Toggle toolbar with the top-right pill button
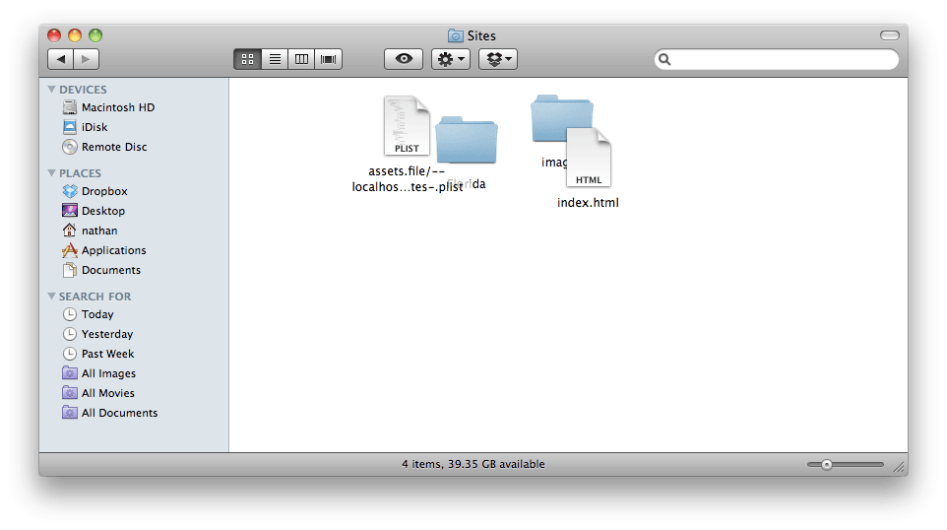This screenshot has height=530, width=947. coord(890,35)
